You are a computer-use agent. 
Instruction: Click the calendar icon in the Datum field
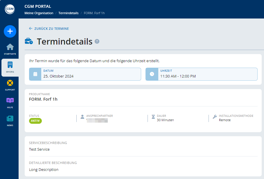tap(35, 74)
